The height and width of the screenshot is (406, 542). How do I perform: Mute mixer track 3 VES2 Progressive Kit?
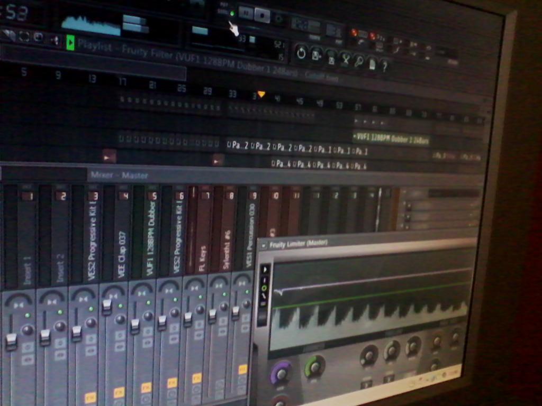[x=91, y=309]
